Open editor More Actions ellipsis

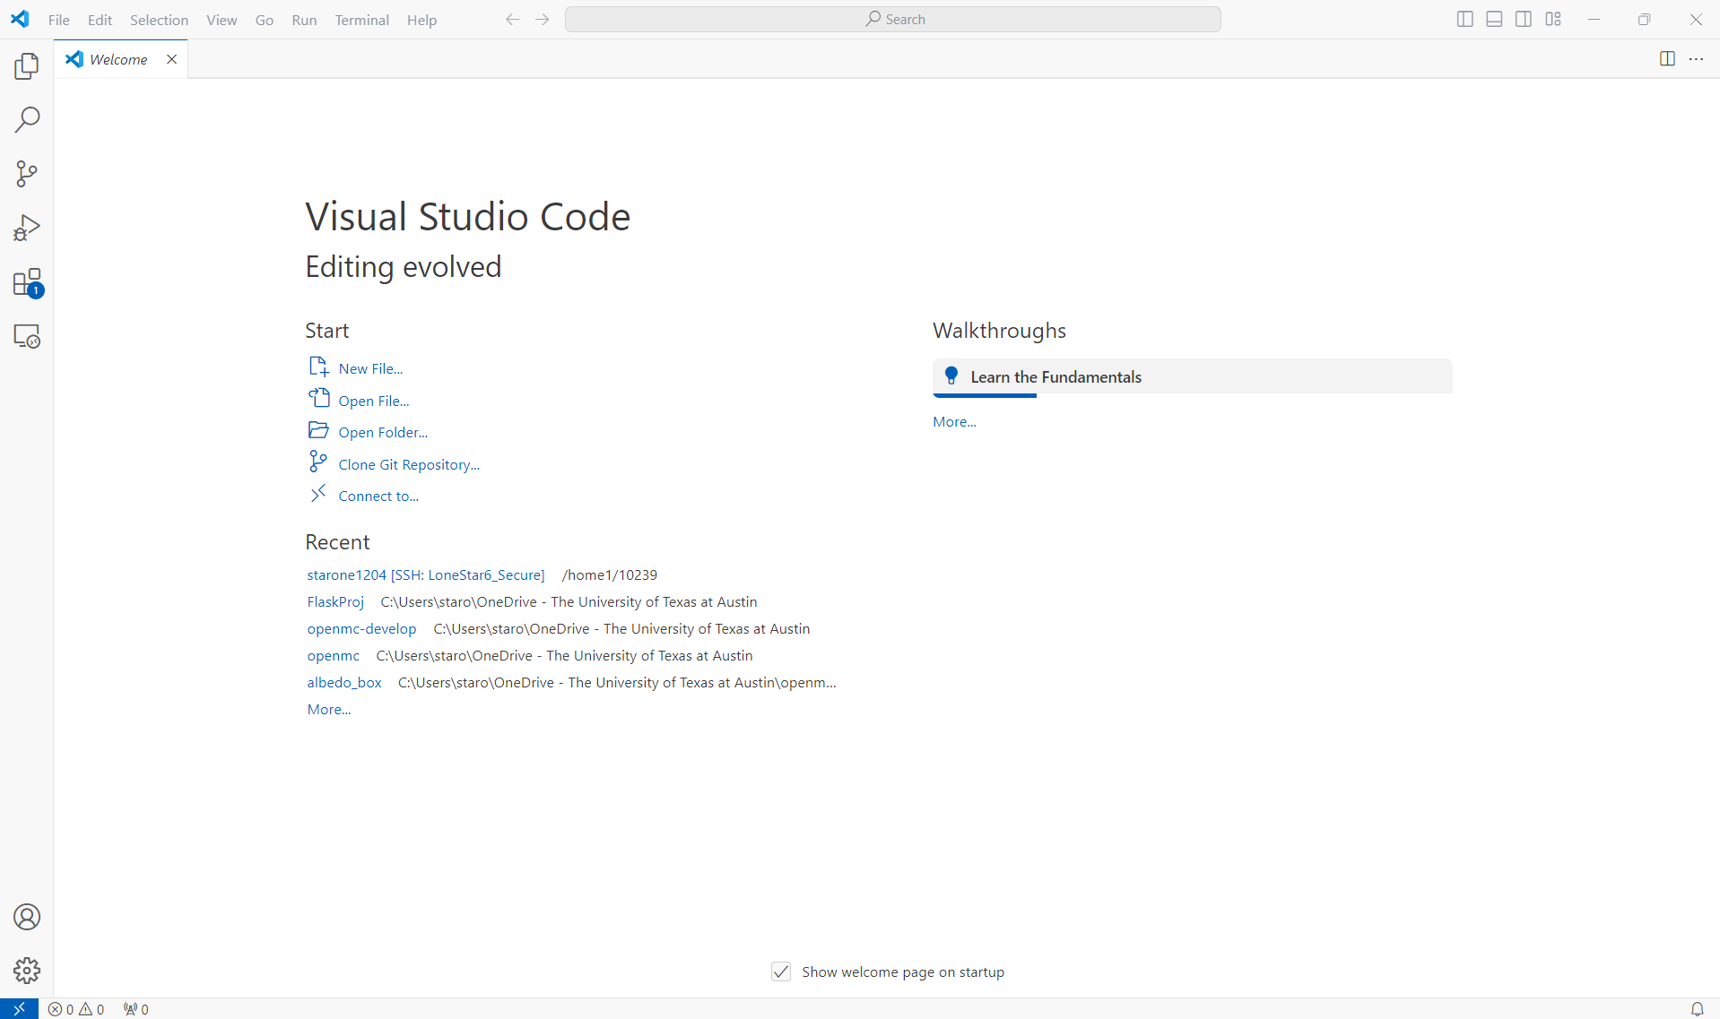point(1697,59)
